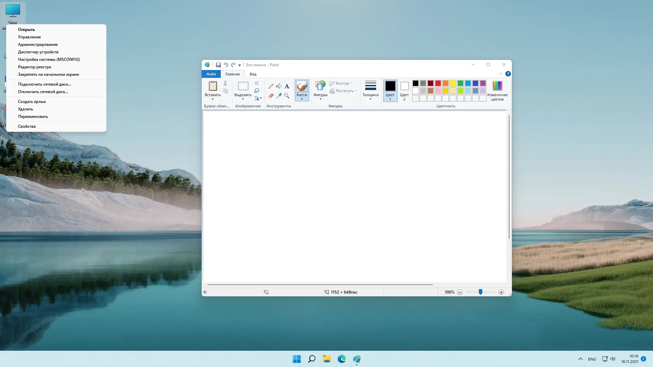Select the Color picker eyedropper tool
Screen dimensions: 653x367
coord(279,96)
